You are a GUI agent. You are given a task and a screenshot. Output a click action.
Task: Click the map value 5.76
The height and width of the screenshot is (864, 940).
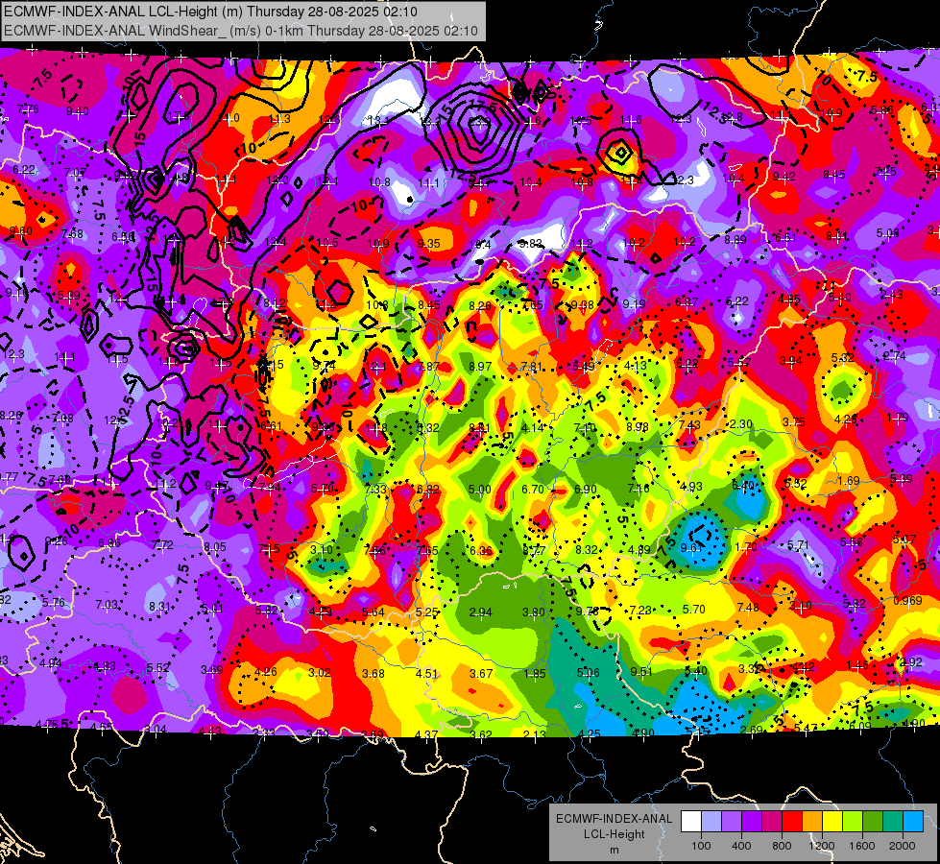(x=54, y=602)
